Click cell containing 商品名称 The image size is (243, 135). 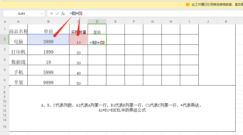(18, 29)
